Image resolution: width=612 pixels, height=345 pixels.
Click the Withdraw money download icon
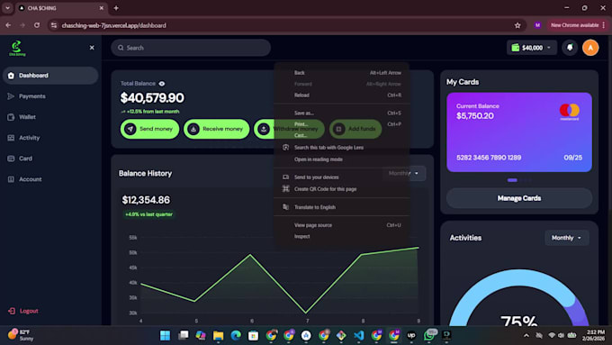(x=264, y=129)
